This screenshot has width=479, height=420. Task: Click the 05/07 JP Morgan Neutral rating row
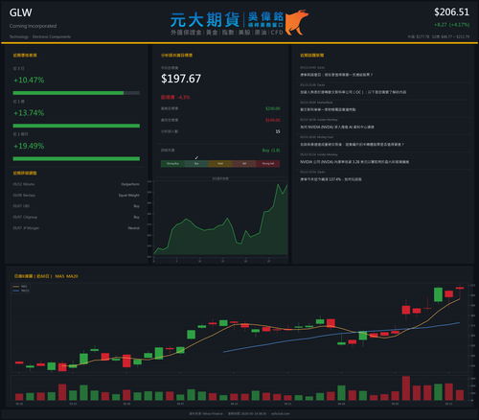[77, 228]
